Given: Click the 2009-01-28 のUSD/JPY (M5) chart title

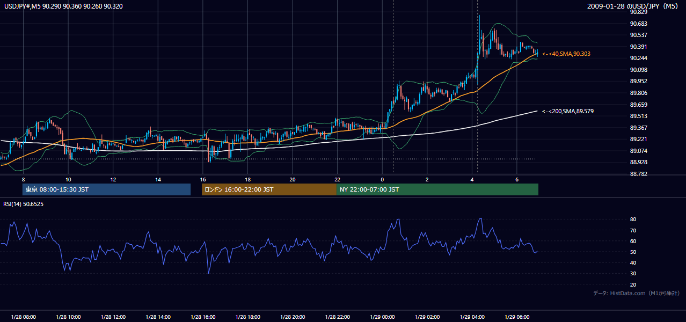Looking at the screenshot, I should click(x=632, y=6).
